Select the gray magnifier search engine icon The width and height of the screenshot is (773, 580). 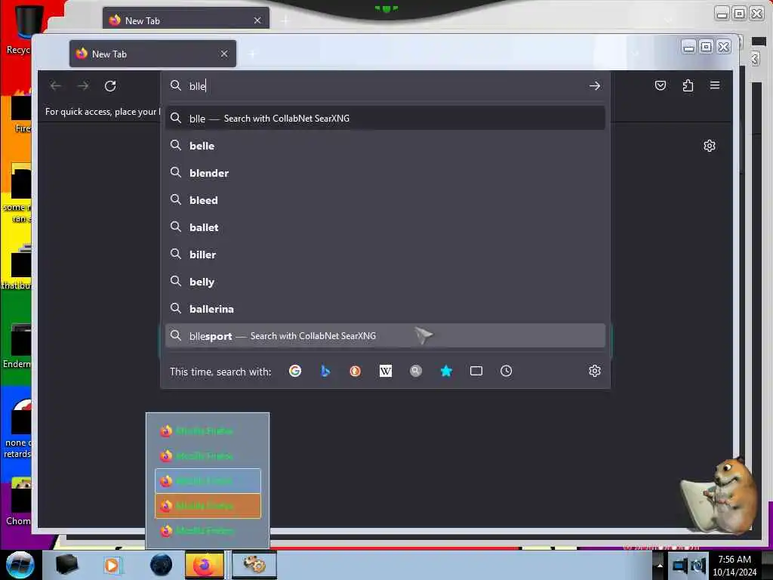click(x=416, y=371)
